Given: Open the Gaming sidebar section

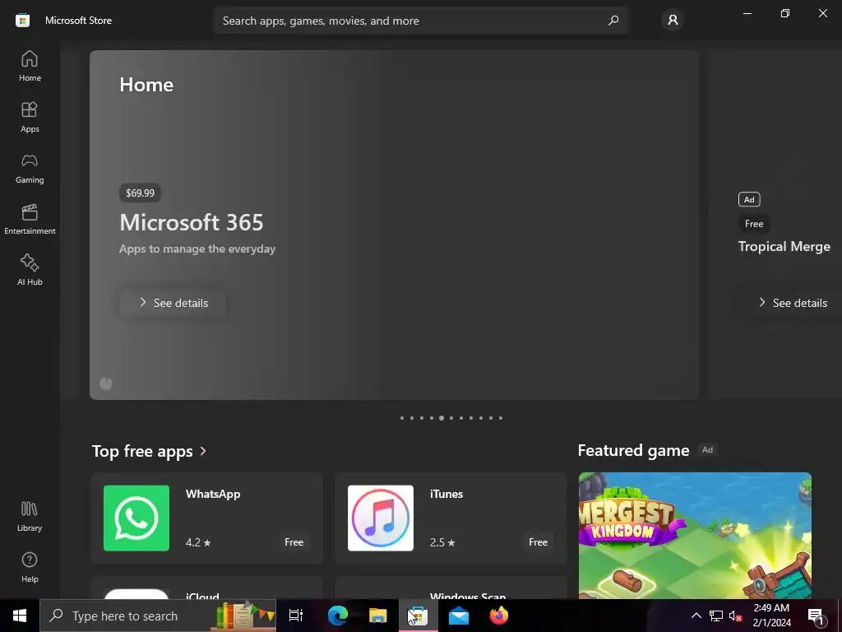Looking at the screenshot, I should point(30,168).
